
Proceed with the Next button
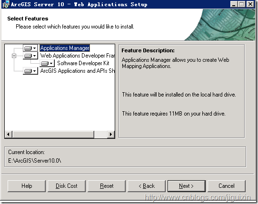point(187,186)
